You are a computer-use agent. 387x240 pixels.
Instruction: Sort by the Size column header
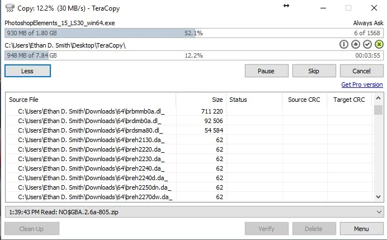coord(201,100)
